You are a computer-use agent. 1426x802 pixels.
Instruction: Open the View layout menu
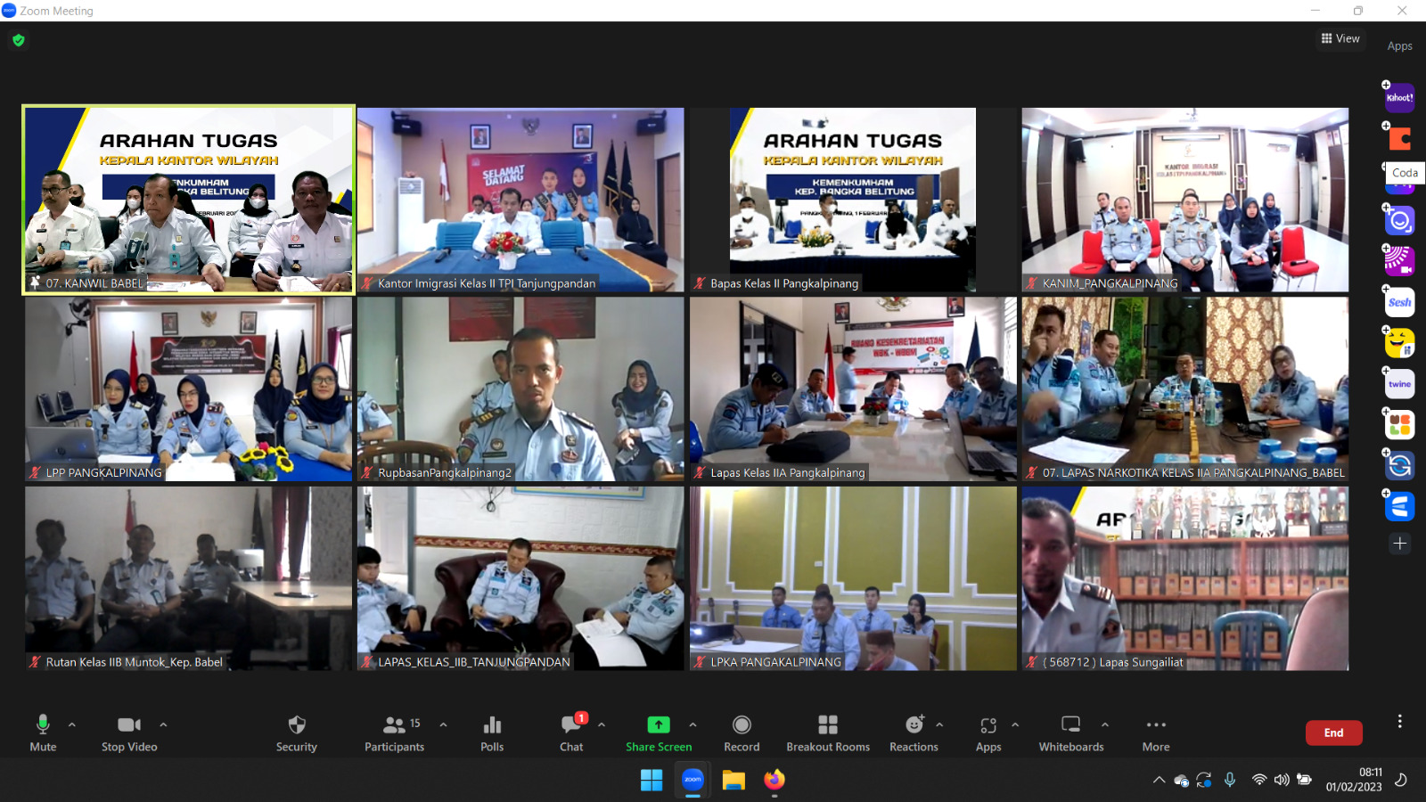pos(1340,38)
